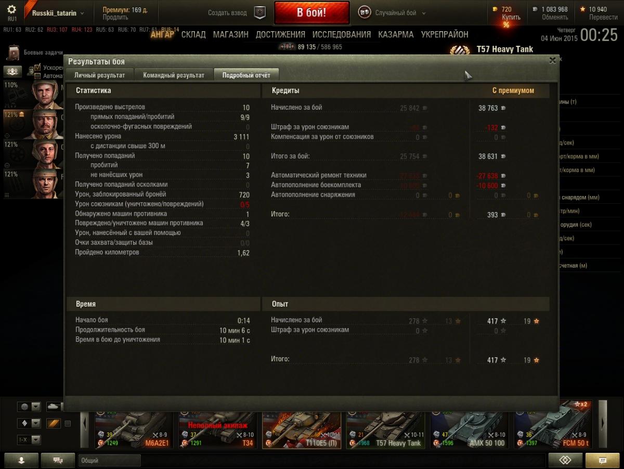The height and width of the screenshot is (469, 624).
Task: Open the nation filter dropdown with globe
Action: point(29,406)
